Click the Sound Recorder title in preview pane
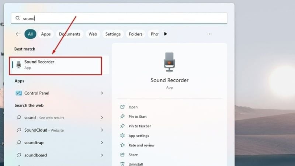 [x=169, y=80]
